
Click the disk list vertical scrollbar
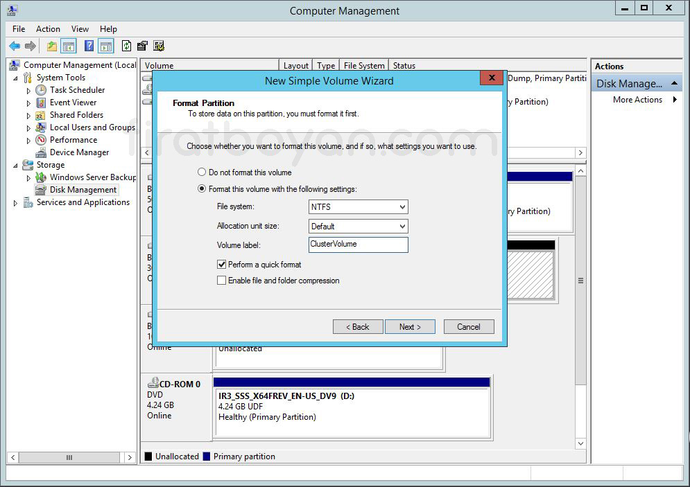click(580, 281)
